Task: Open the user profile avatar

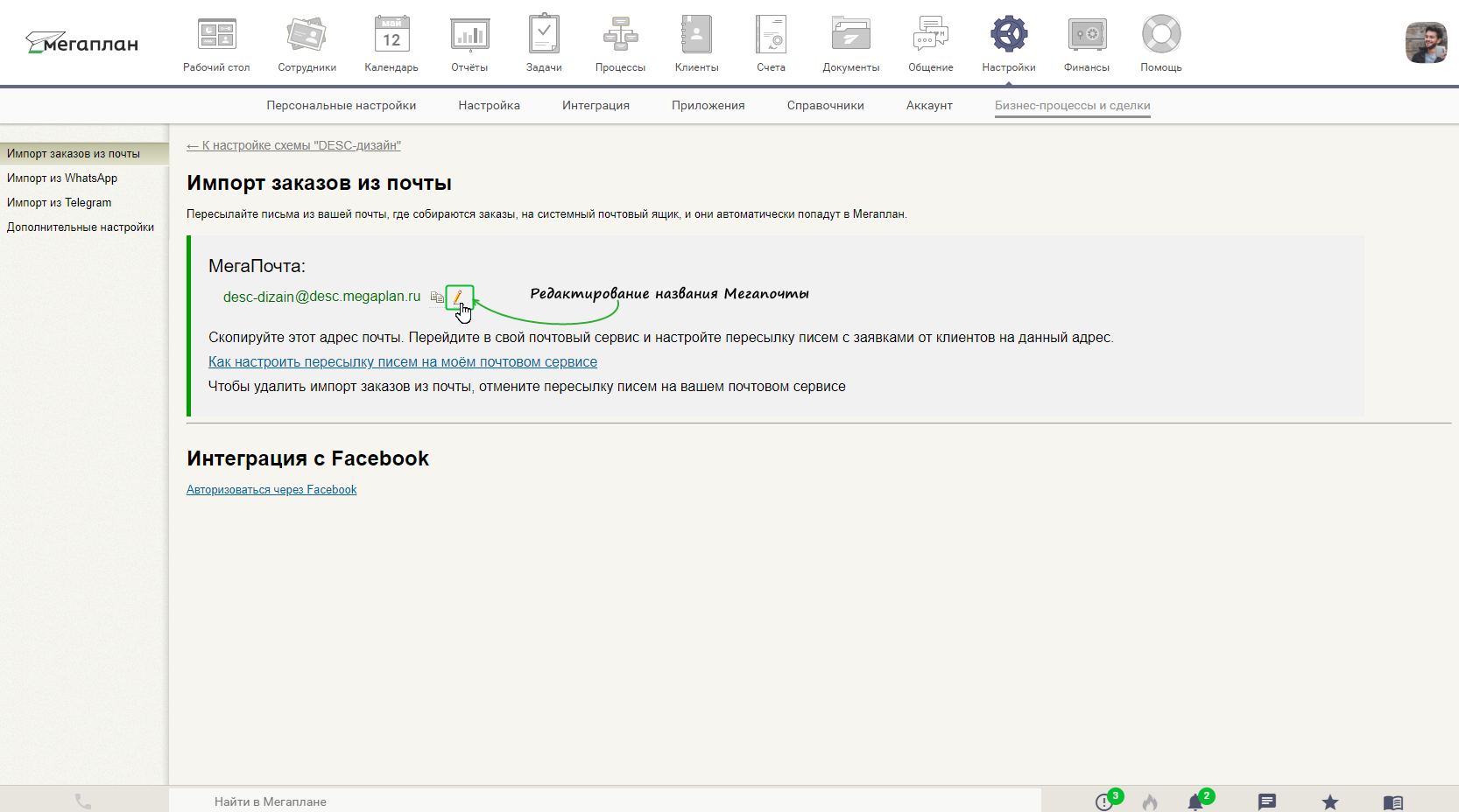Action: pyautogui.click(x=1427, y=42)
